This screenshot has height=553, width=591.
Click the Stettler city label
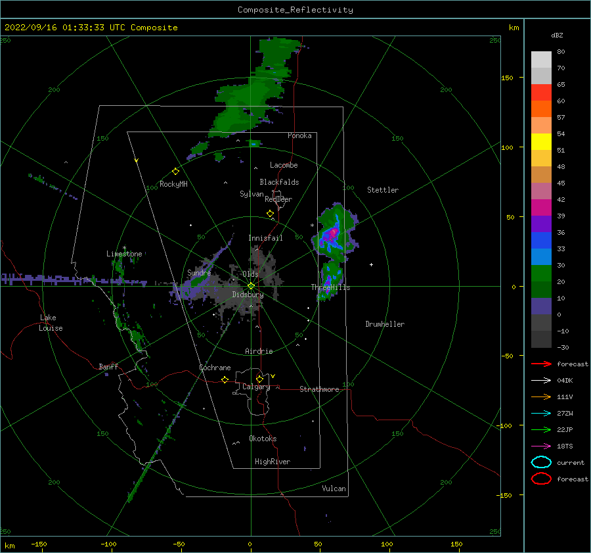383,190
